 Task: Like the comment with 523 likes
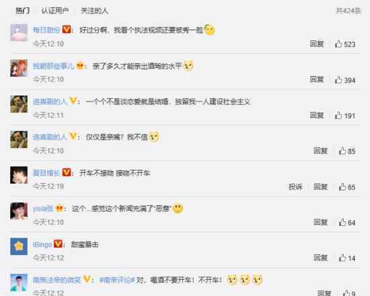pos(338,44)
